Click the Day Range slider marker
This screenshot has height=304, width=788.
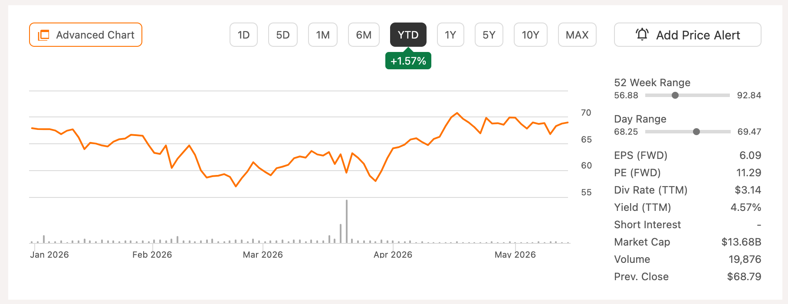point(696,132)
